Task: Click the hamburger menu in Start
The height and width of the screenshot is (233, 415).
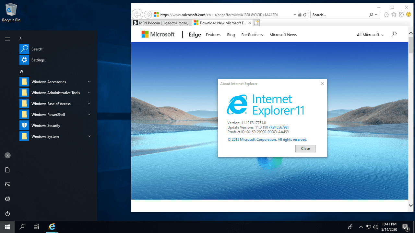Action: (x=7, y=39)
